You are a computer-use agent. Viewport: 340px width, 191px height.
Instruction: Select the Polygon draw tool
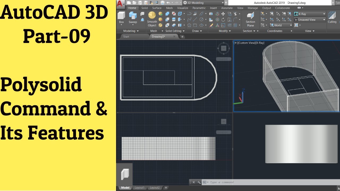click(189, 25)
